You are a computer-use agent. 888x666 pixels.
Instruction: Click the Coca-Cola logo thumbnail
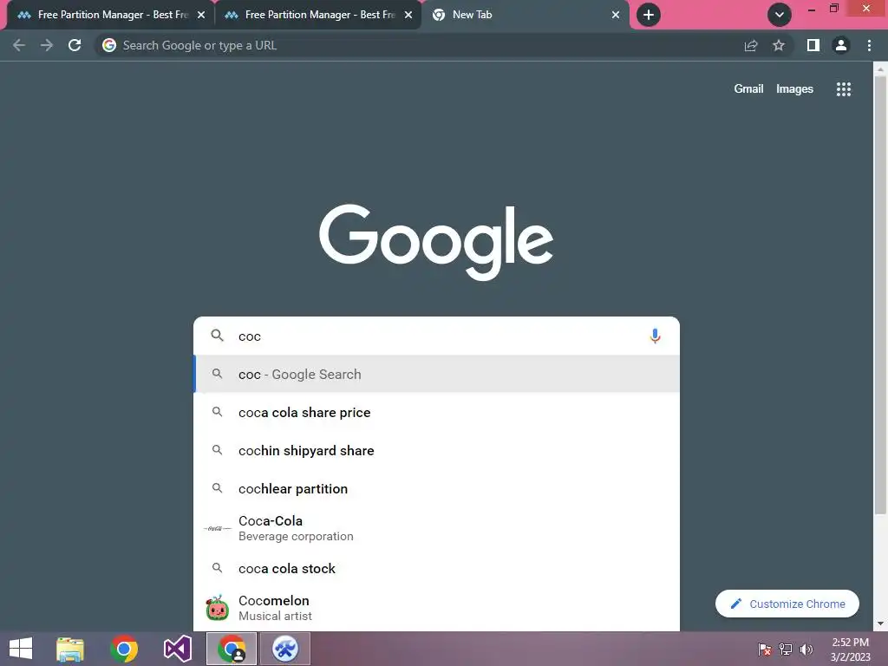(x=217, y=528)
